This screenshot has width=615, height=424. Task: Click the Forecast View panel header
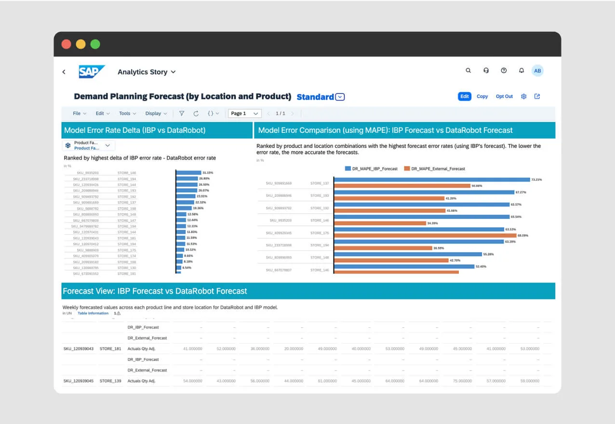[x=308, y=291]
